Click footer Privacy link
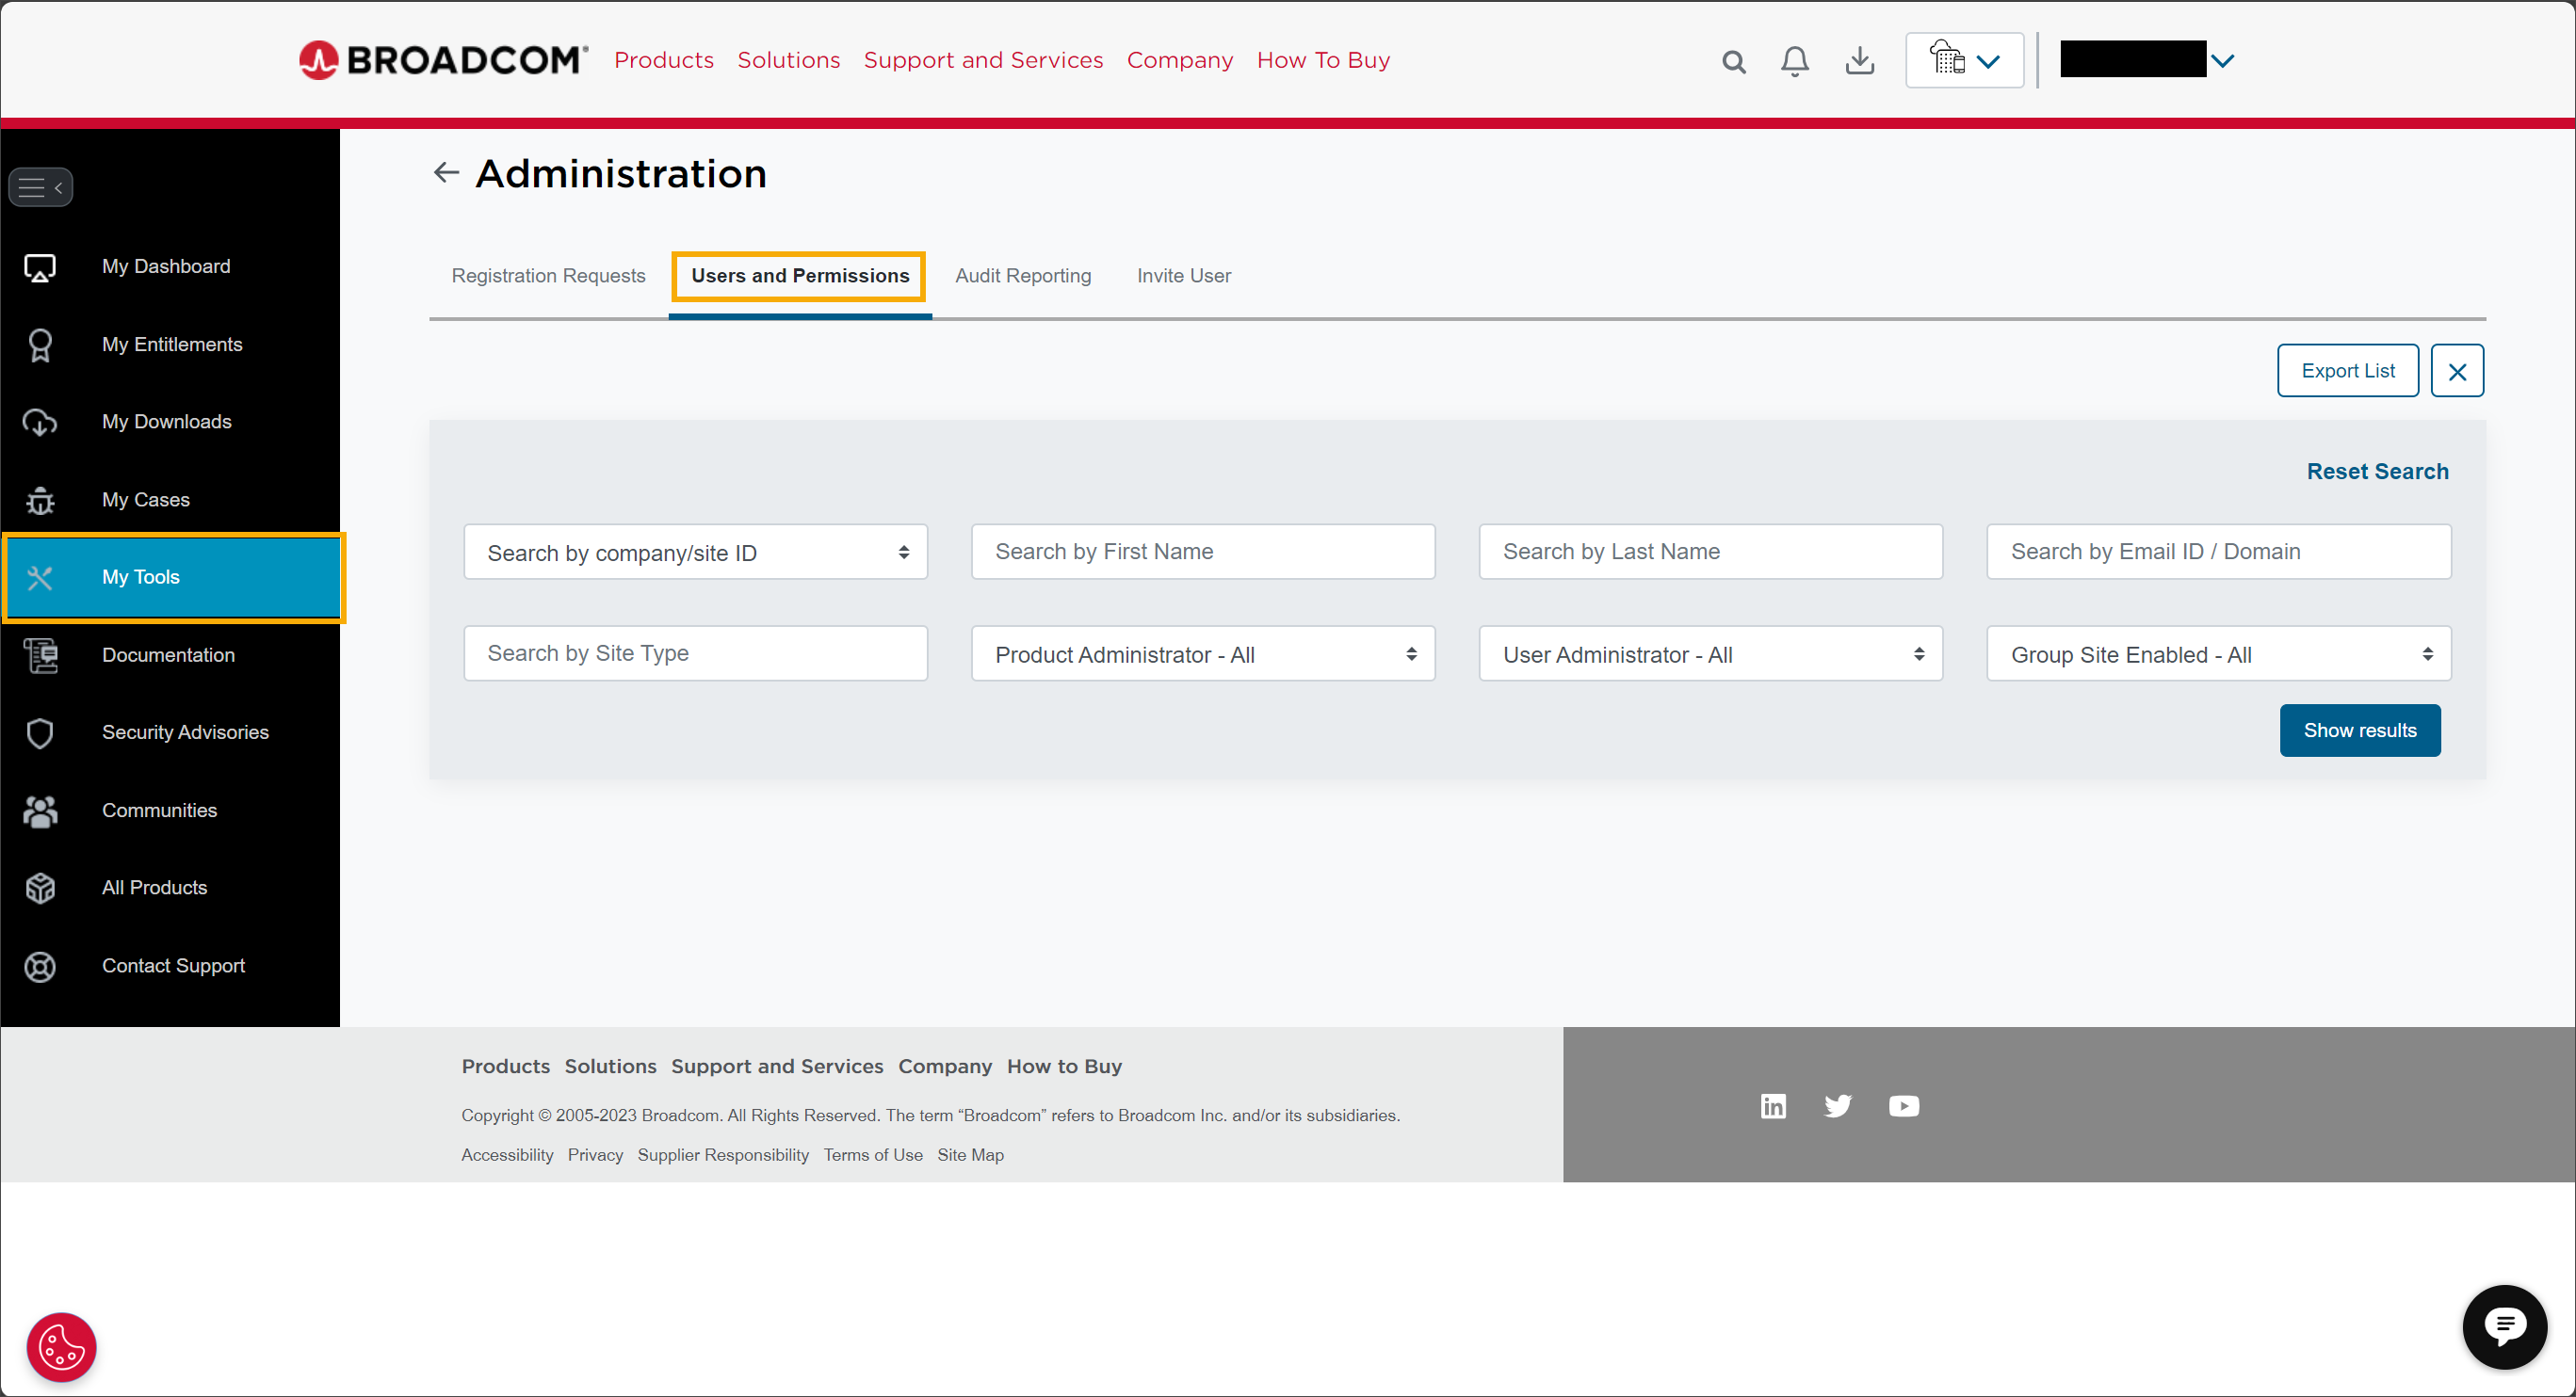The image size is (2576, 1397). tap(595, 1155)
